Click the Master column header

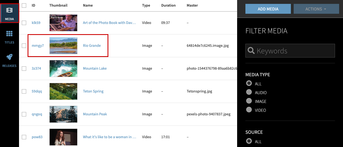point(192,5)
